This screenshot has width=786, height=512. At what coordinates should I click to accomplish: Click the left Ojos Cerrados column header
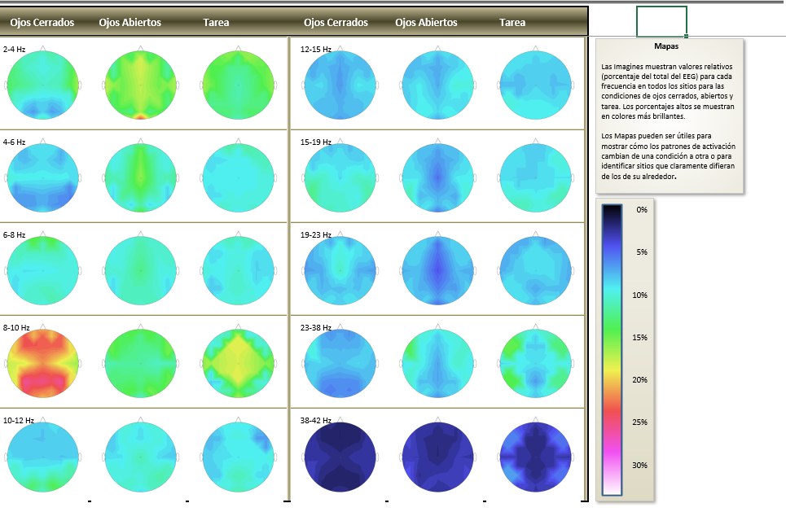pos(42,22)
